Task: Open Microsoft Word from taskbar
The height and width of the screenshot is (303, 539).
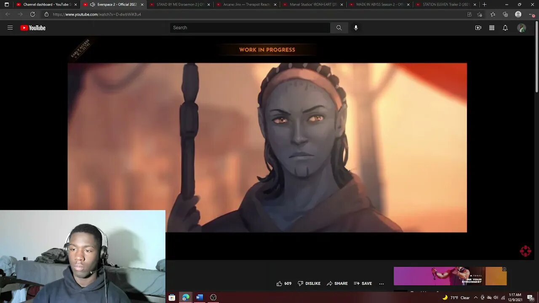Action: pos(200,298)
